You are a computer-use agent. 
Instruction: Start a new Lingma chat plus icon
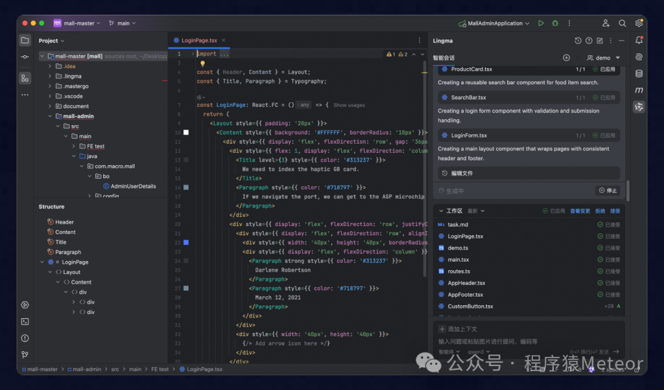tap(566, 58)
